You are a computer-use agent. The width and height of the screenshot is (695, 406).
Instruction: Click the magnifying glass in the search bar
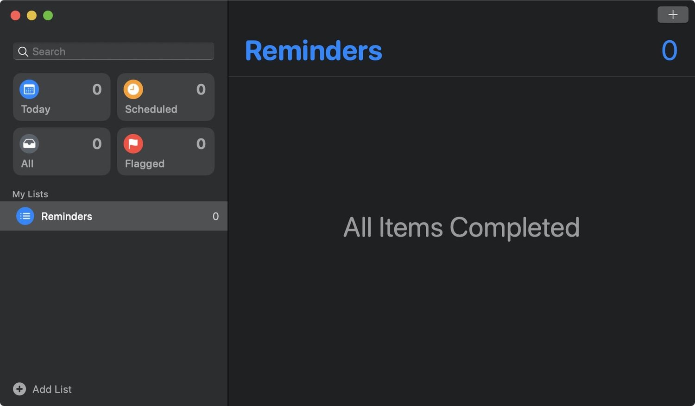coord(23,51)
